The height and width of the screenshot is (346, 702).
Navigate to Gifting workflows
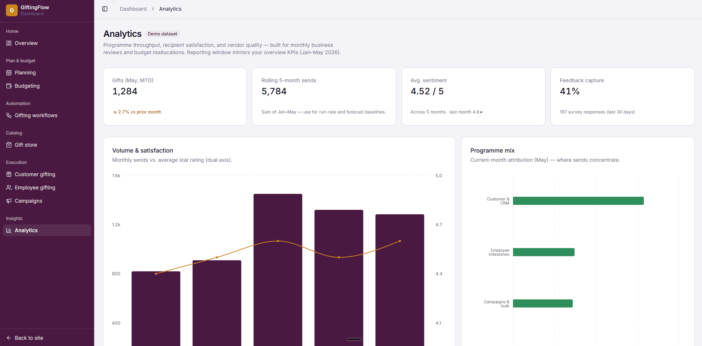click(47, 115)
